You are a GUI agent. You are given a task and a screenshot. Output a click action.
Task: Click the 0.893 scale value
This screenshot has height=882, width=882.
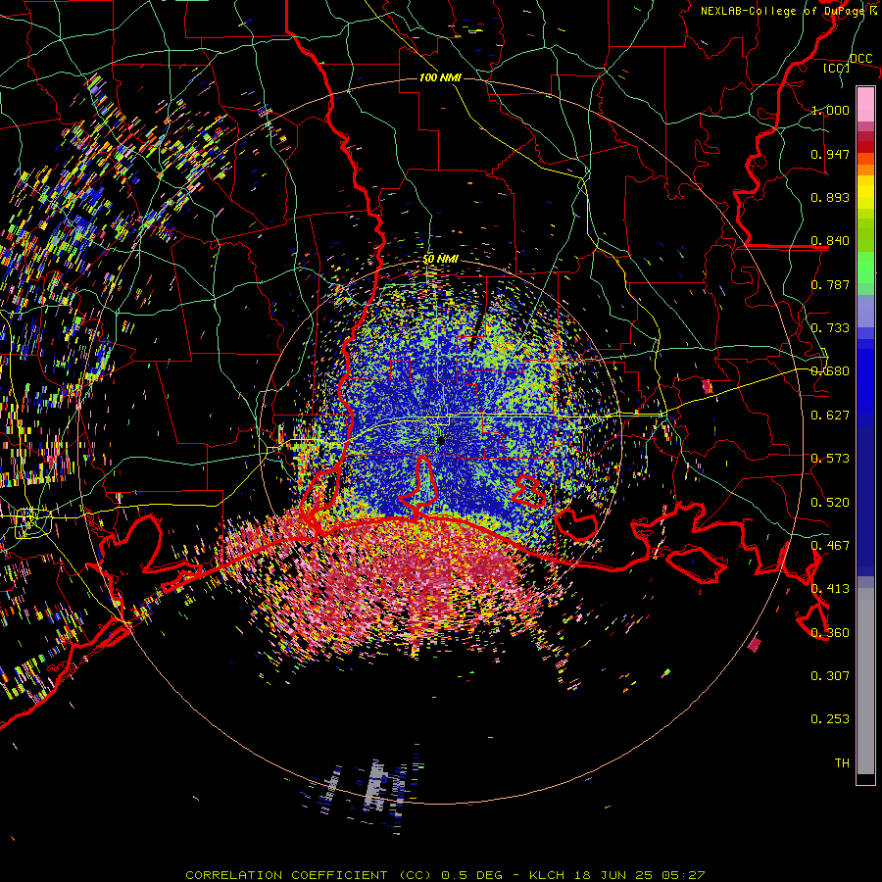830,197
